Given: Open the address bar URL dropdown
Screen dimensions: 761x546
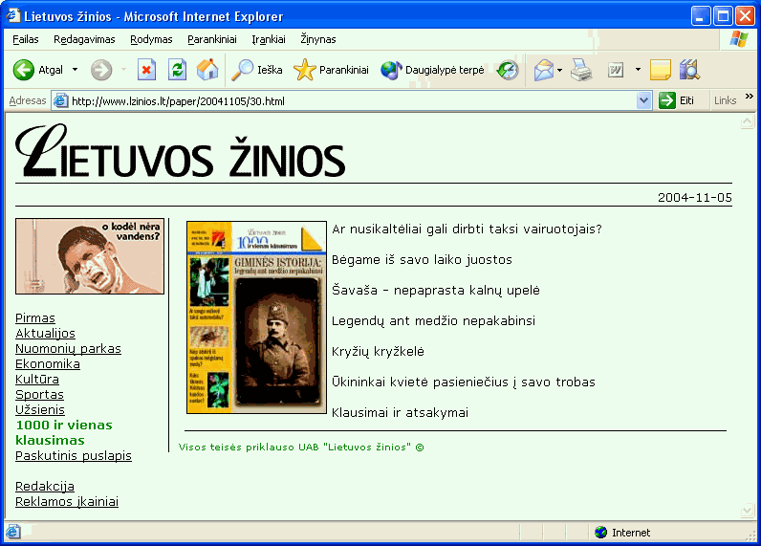Looking at the screenshot, I should coord(643,100).
